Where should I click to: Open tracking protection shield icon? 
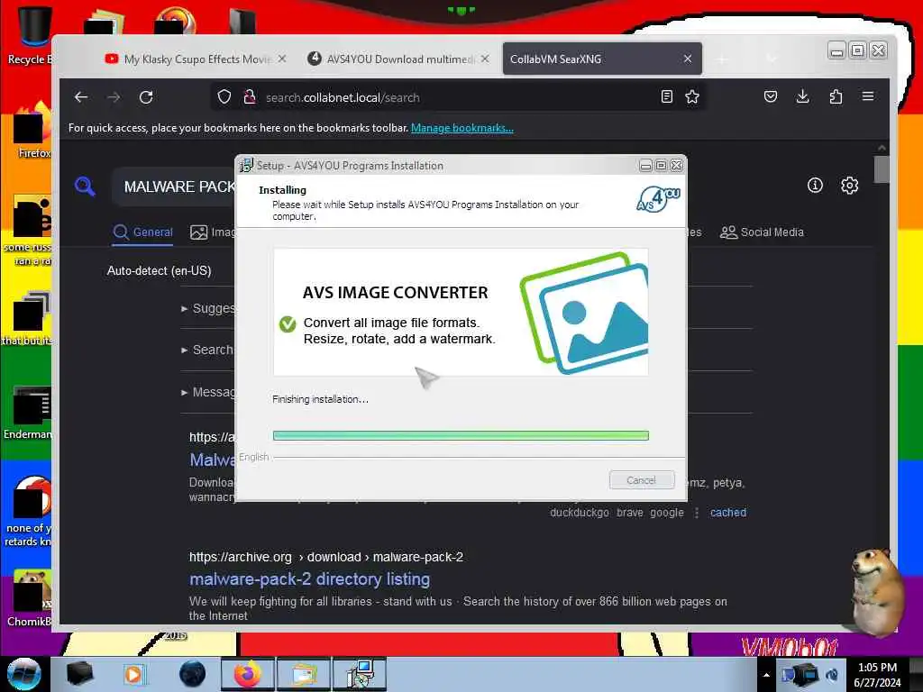[x=224, y=97]
